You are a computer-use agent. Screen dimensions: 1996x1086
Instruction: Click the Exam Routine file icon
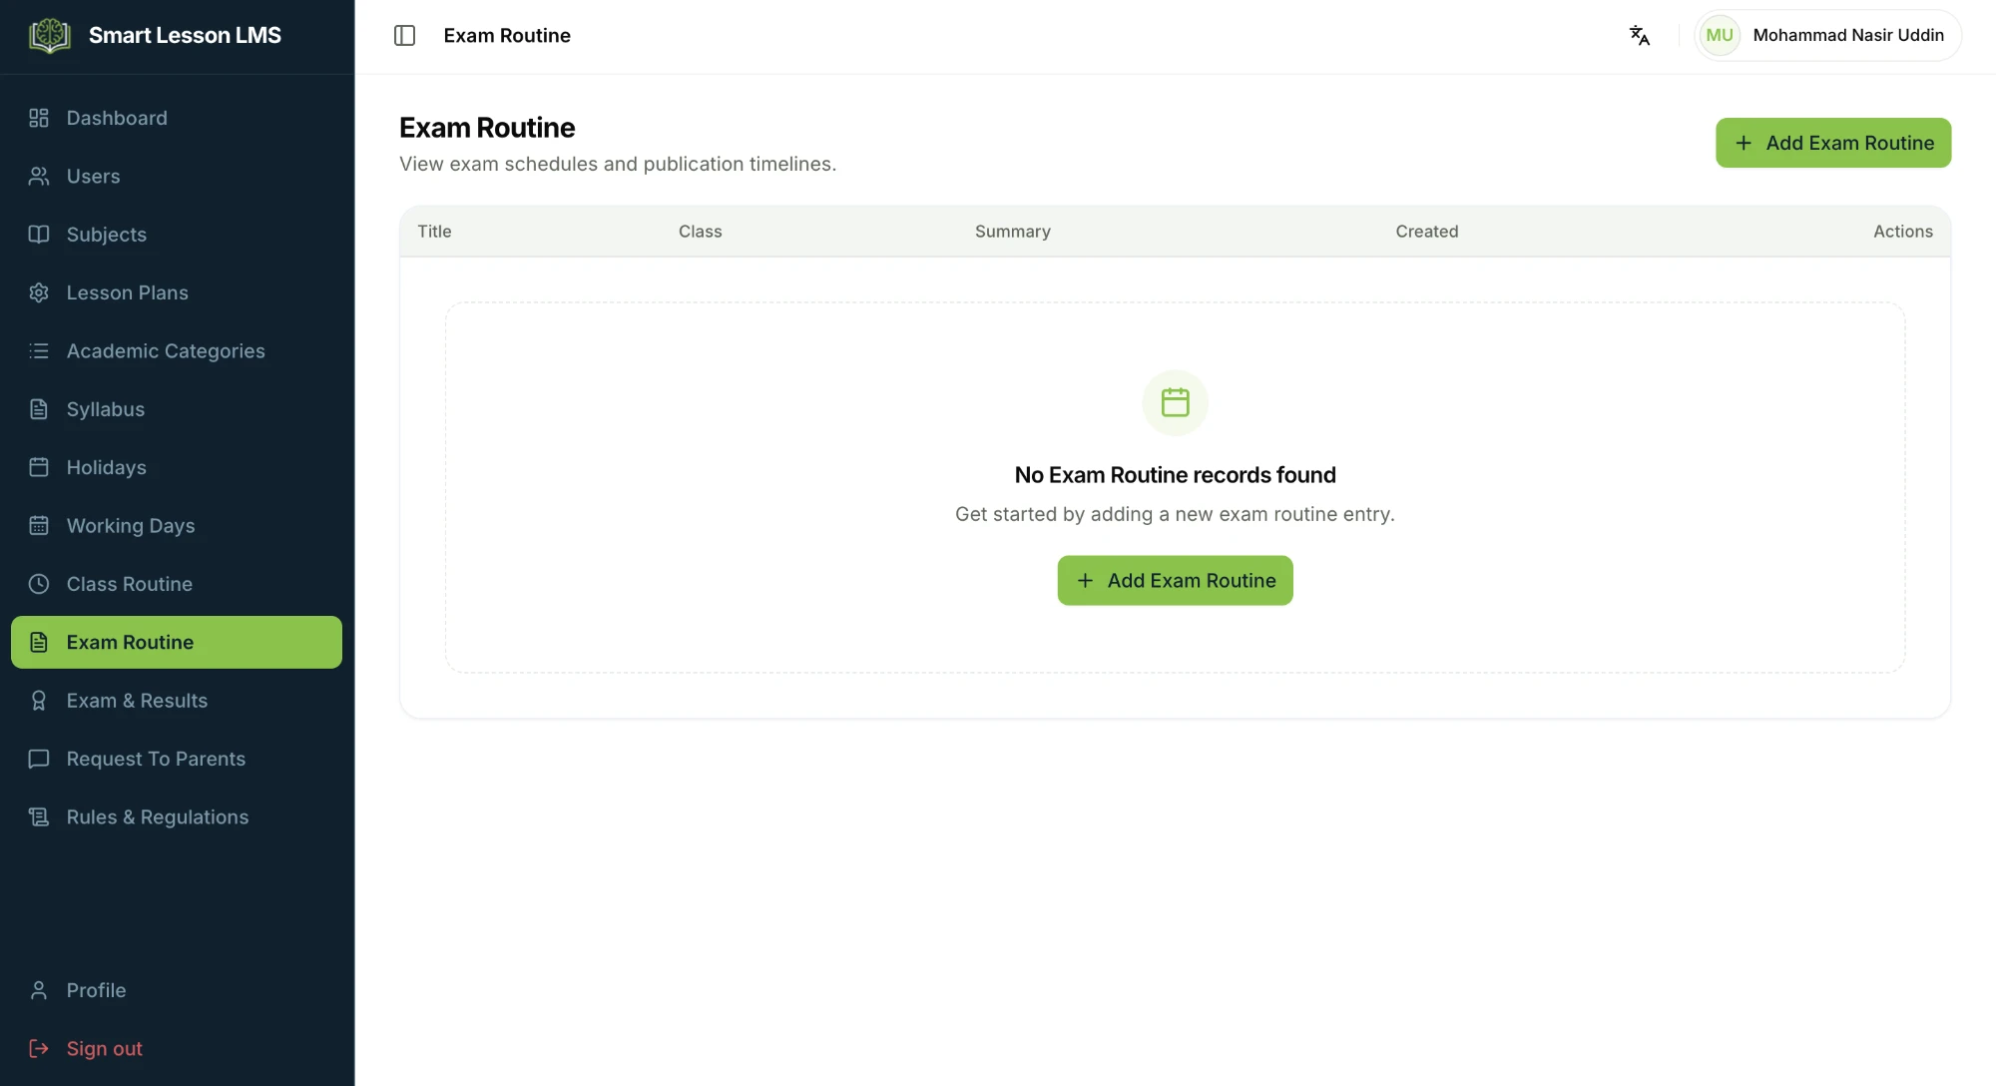click(x=39, y=643)
